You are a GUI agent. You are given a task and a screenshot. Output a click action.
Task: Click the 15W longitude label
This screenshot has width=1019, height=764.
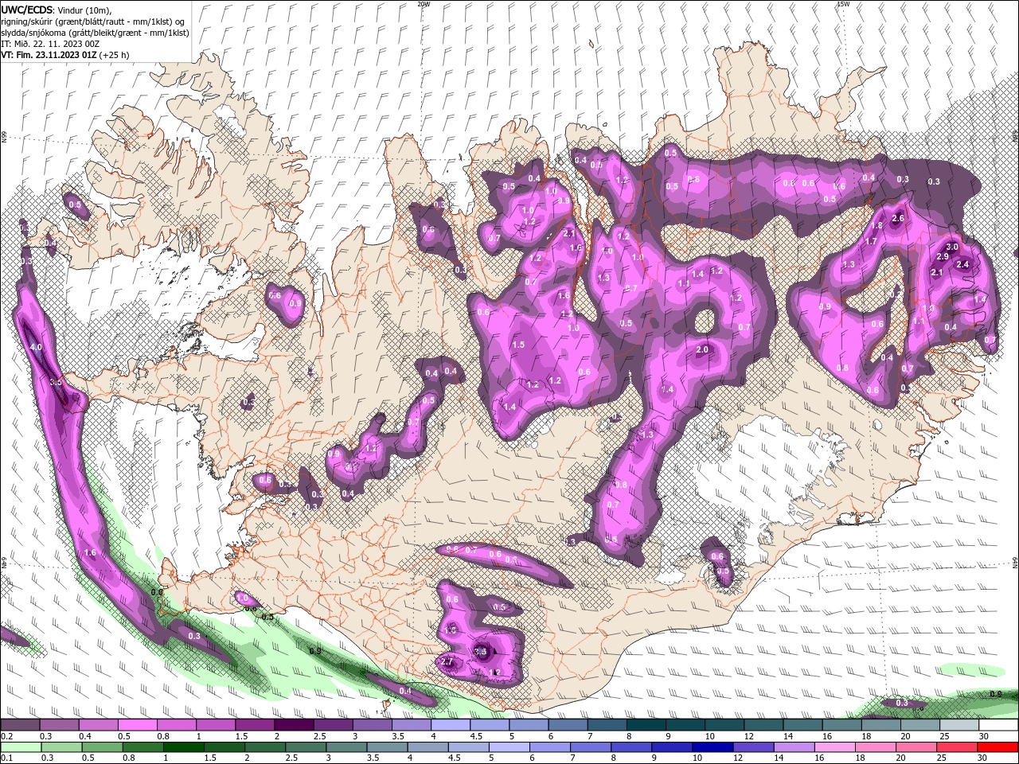[843, 4]
